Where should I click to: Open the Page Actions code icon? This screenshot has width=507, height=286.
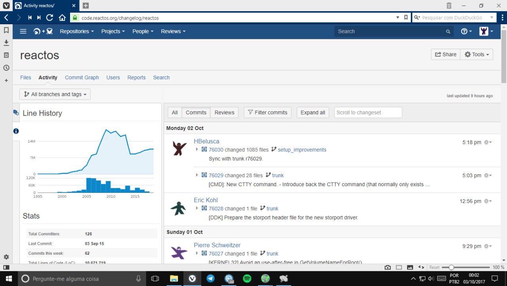click(x=421, y=267)
